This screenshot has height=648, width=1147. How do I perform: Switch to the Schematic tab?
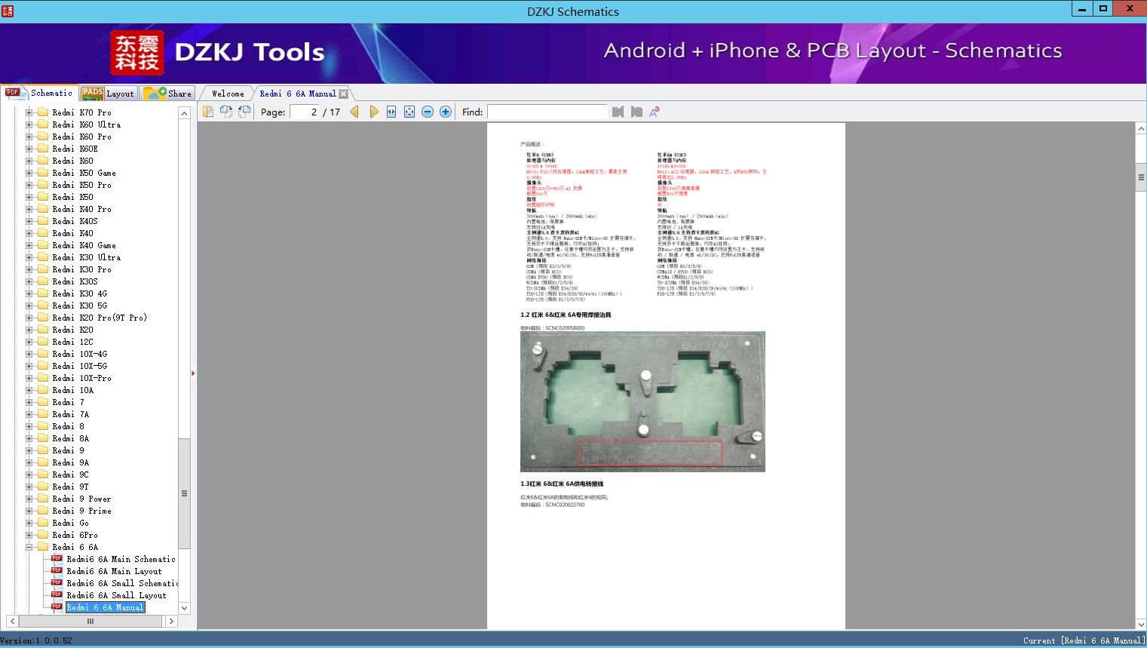point(39,93)
